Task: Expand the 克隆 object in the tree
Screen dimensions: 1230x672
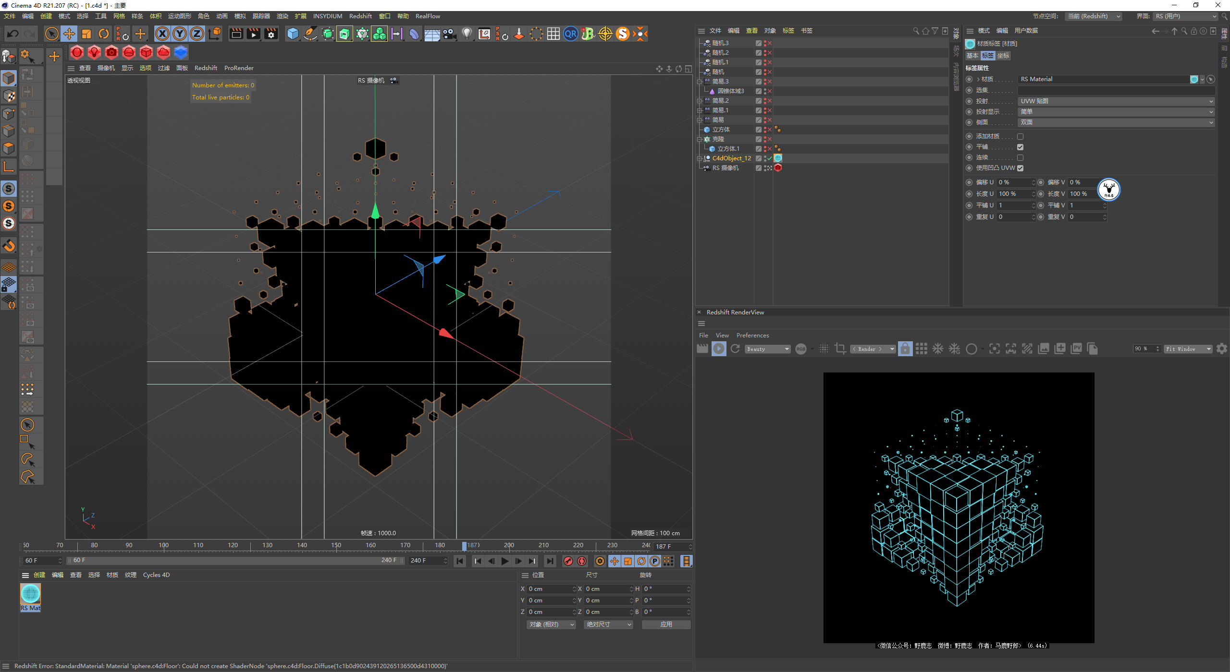Action: (700, 139)
